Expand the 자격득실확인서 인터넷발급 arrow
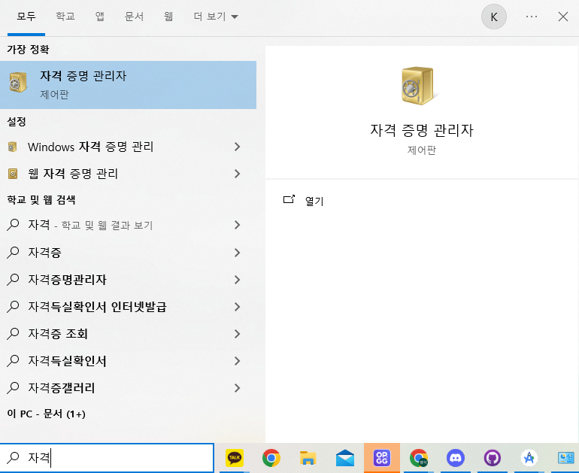579x473 pixels. pos(237,307)
